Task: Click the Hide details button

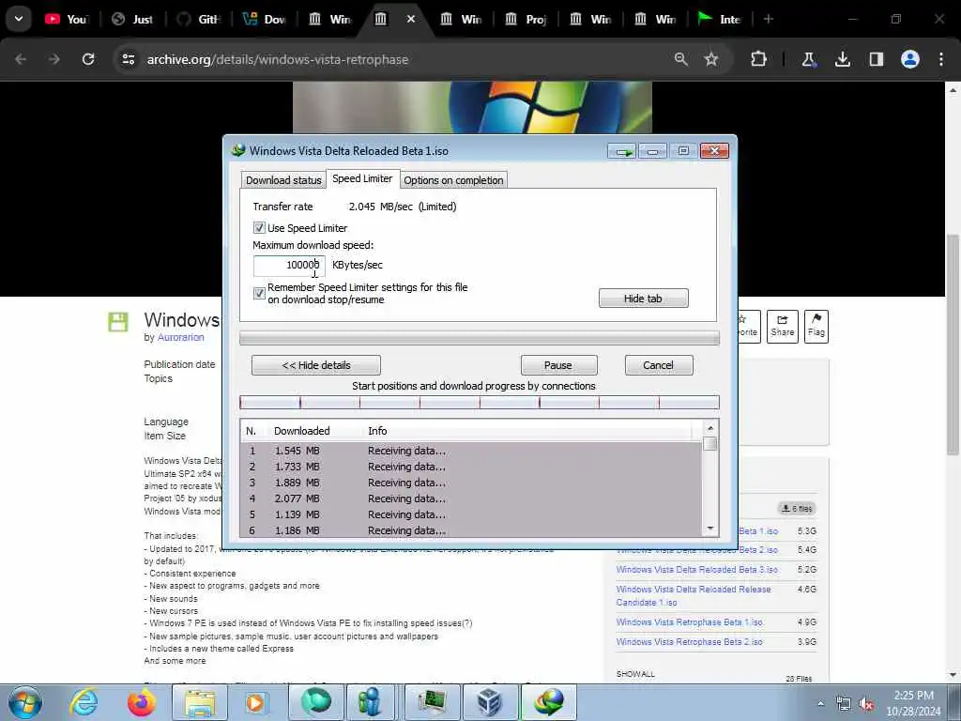Action: click(315, 365)
